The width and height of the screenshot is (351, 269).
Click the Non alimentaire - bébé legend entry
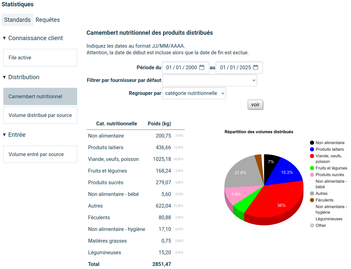pyautogui.click(x=331, y=184)
